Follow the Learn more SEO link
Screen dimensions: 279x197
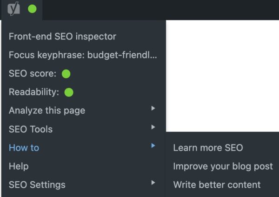208,147
